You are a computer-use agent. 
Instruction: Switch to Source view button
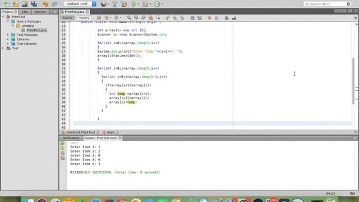(67, 18)
